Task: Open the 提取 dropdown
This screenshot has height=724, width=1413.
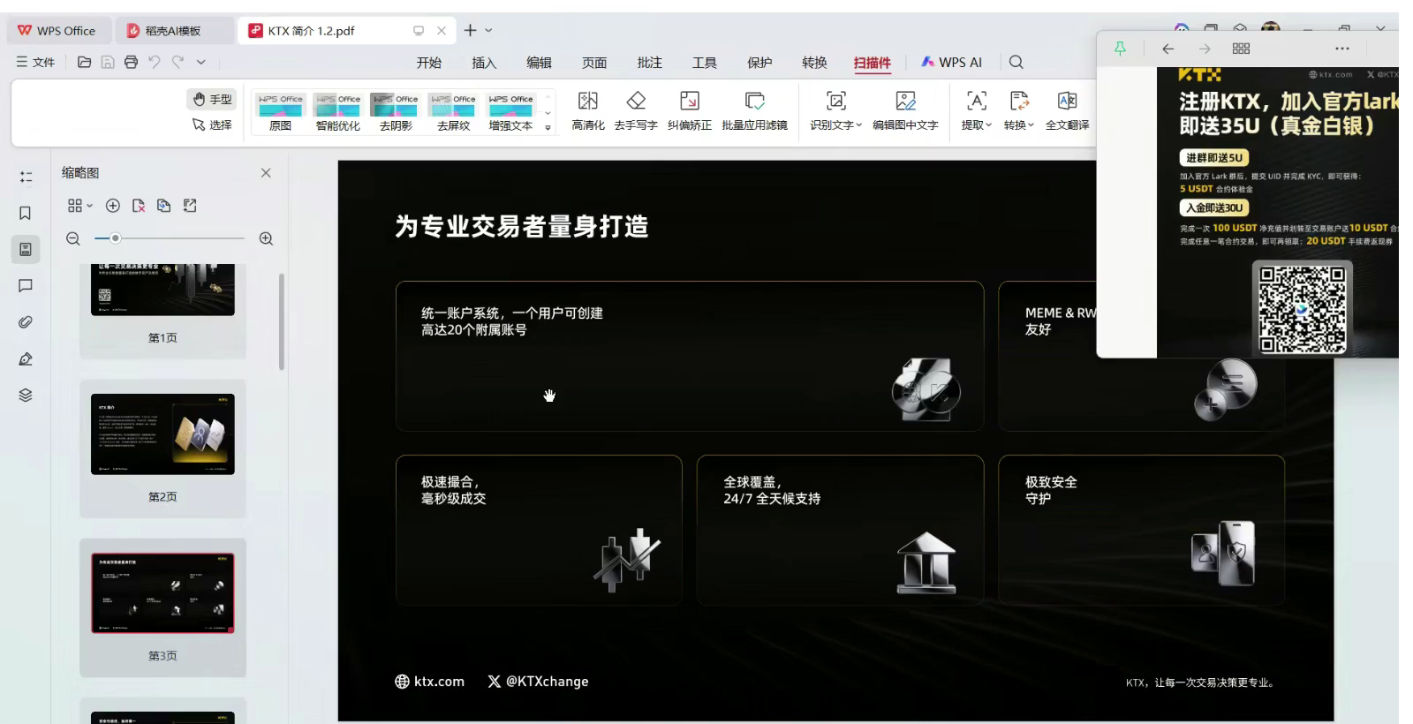Action: [x=977, y=111]
